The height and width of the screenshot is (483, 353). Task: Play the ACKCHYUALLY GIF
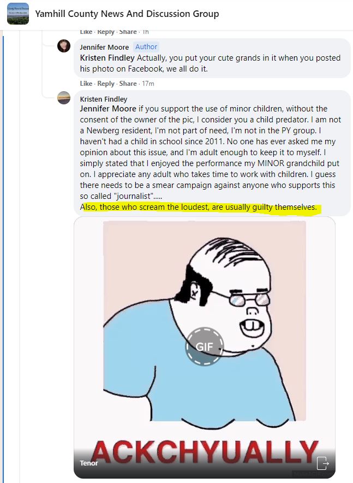click(x=204, y=346)
